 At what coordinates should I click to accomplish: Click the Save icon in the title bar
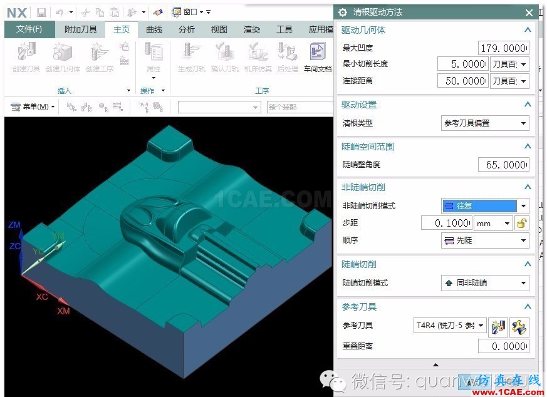click(41, 13)
